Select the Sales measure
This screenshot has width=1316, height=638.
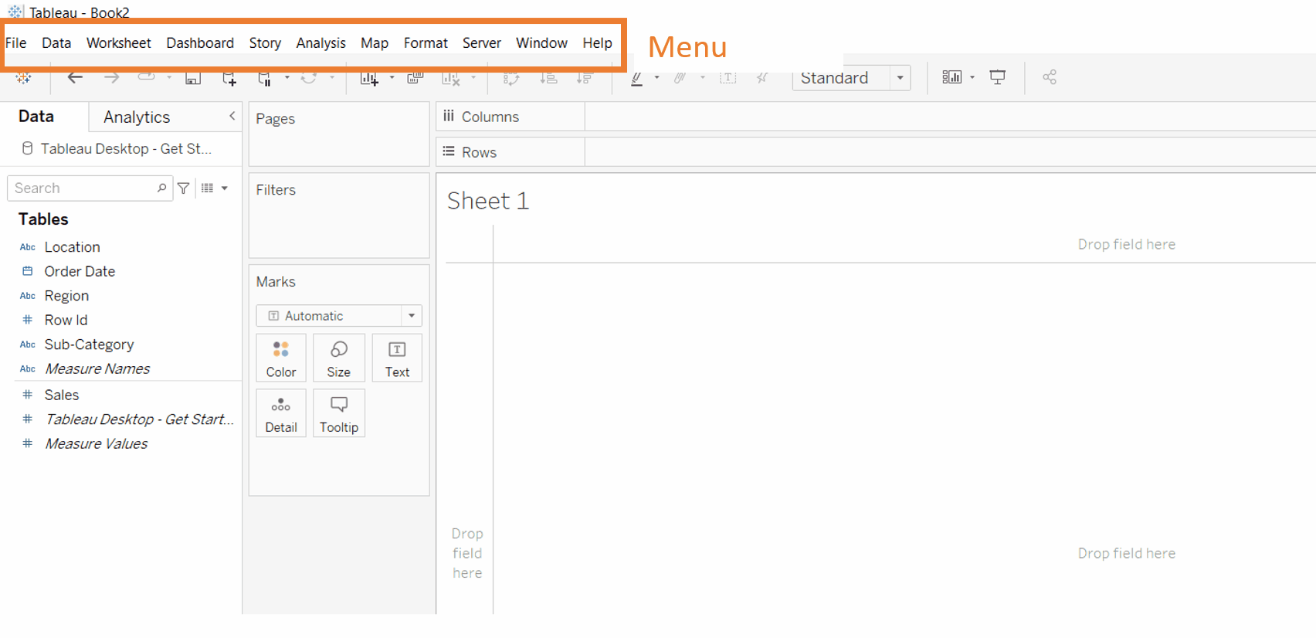(62, 395)
